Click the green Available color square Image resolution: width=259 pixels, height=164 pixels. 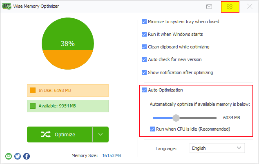point(33,106)
